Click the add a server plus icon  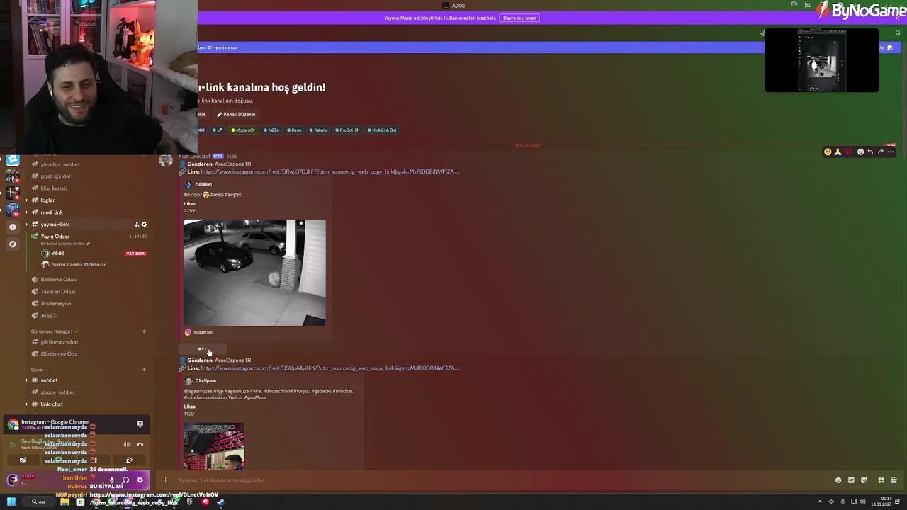point(12,227)
